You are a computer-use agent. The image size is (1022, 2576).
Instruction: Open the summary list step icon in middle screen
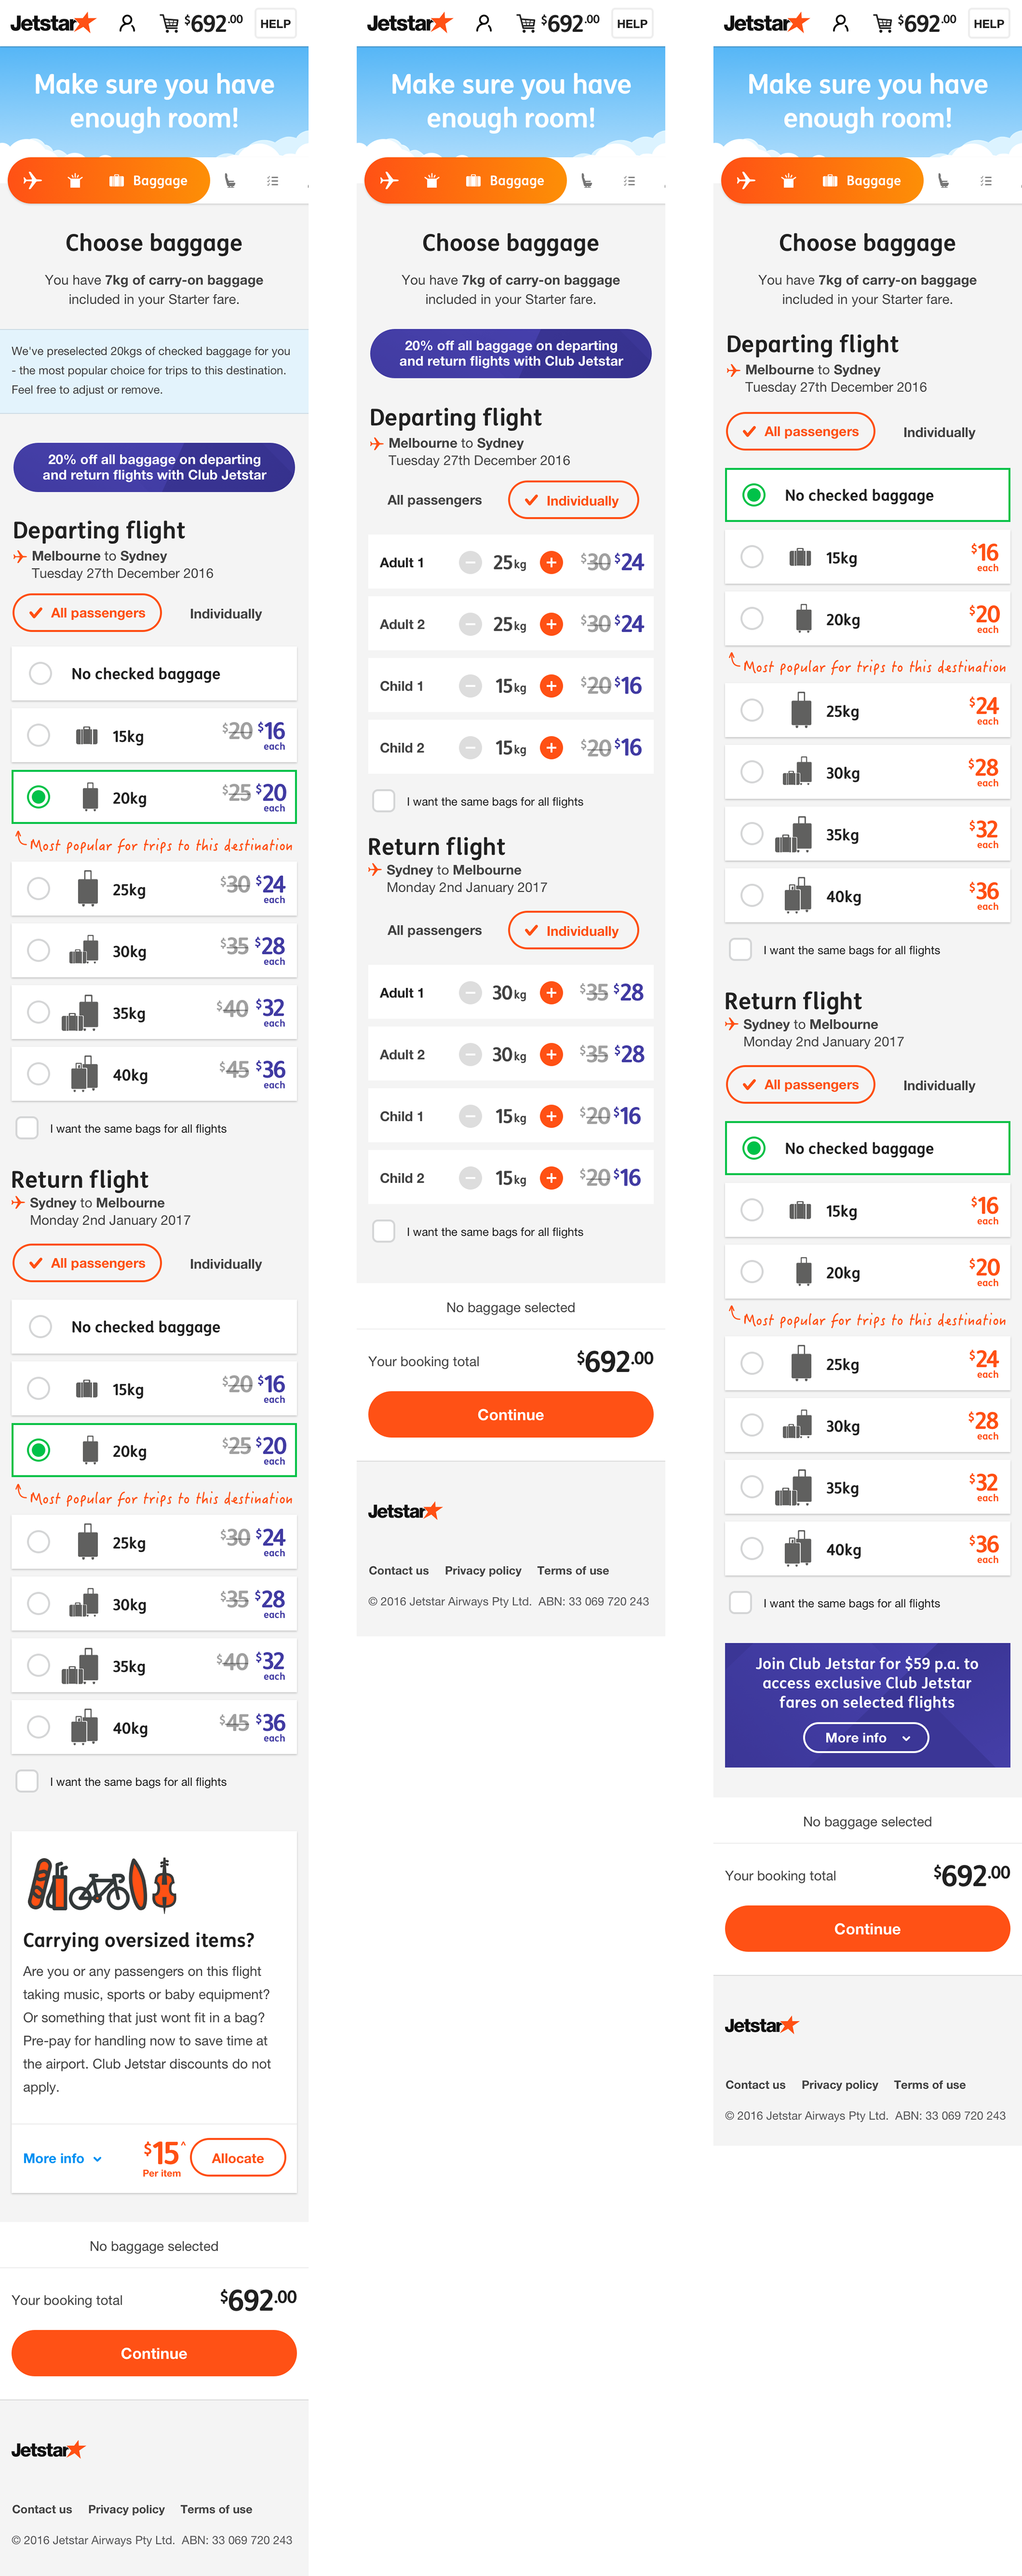pyautogui.click(x=629, y=181)
